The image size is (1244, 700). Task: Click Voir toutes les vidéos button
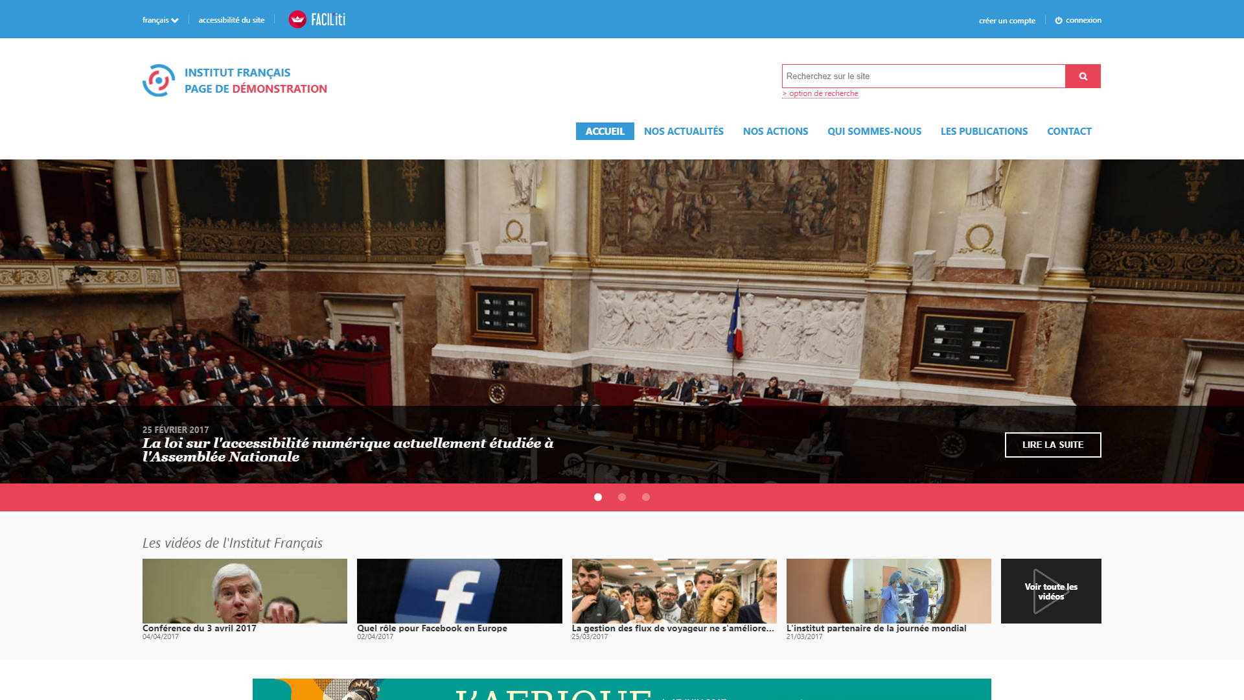(x=1051, y=590)
